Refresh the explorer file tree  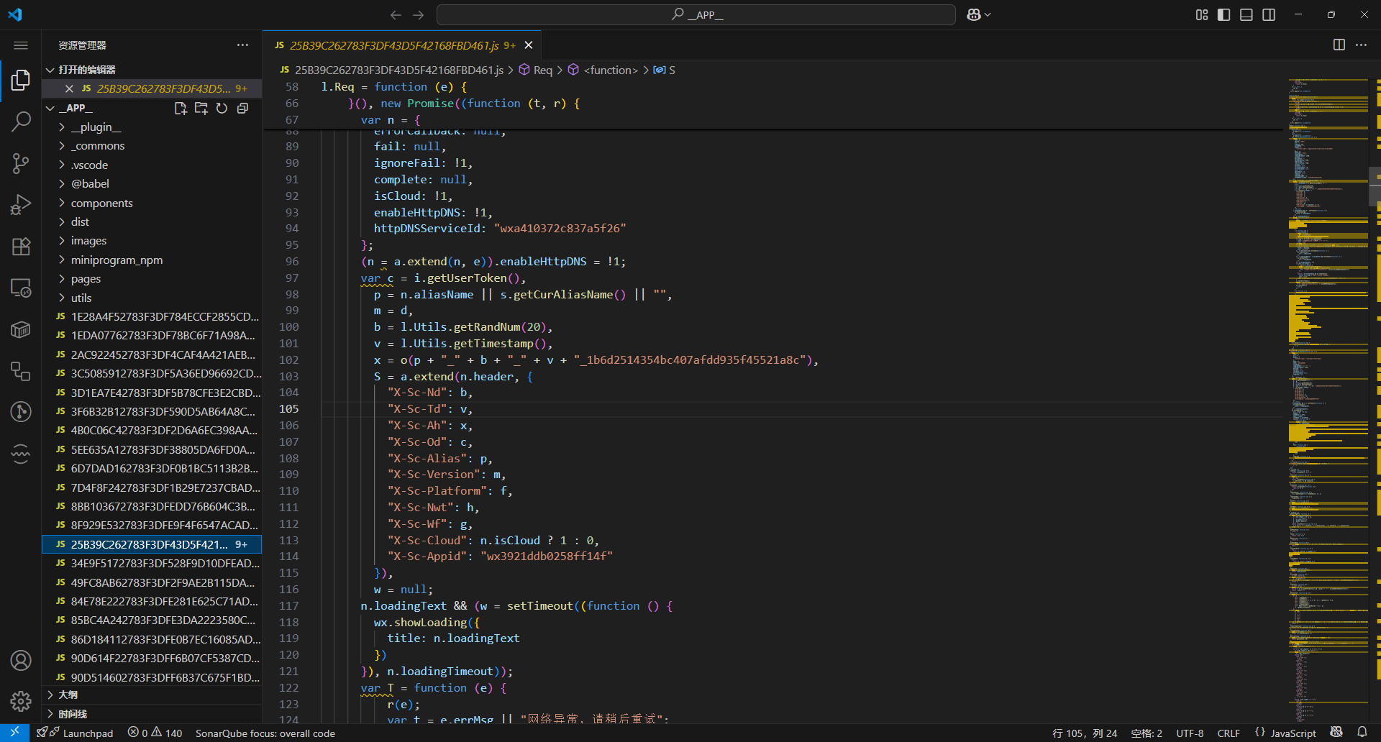click(222, 108)
